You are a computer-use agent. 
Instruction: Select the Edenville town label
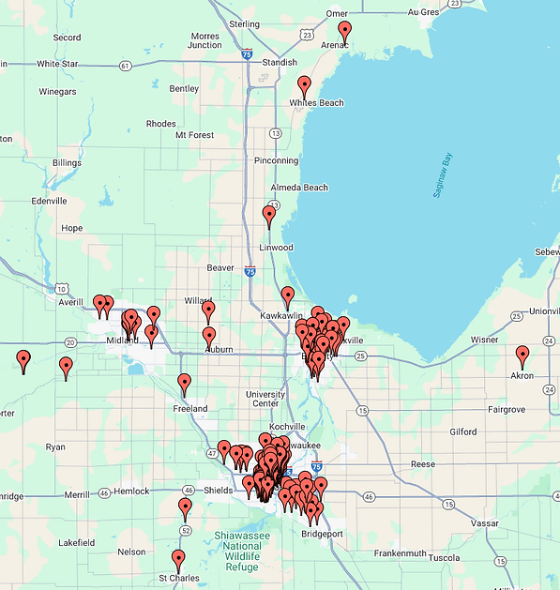(x=49, y=201)
